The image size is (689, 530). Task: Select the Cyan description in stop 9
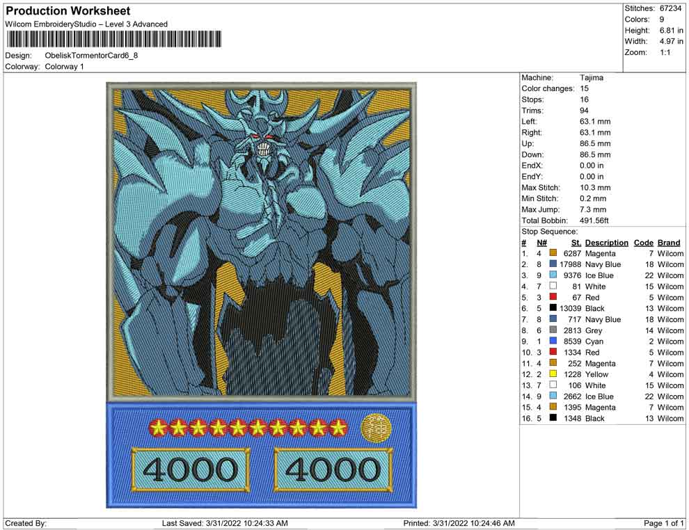pyautogui.click(x=594, y=342)
